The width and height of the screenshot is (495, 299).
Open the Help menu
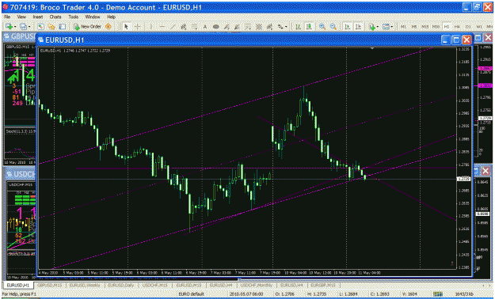coord(111,17)
